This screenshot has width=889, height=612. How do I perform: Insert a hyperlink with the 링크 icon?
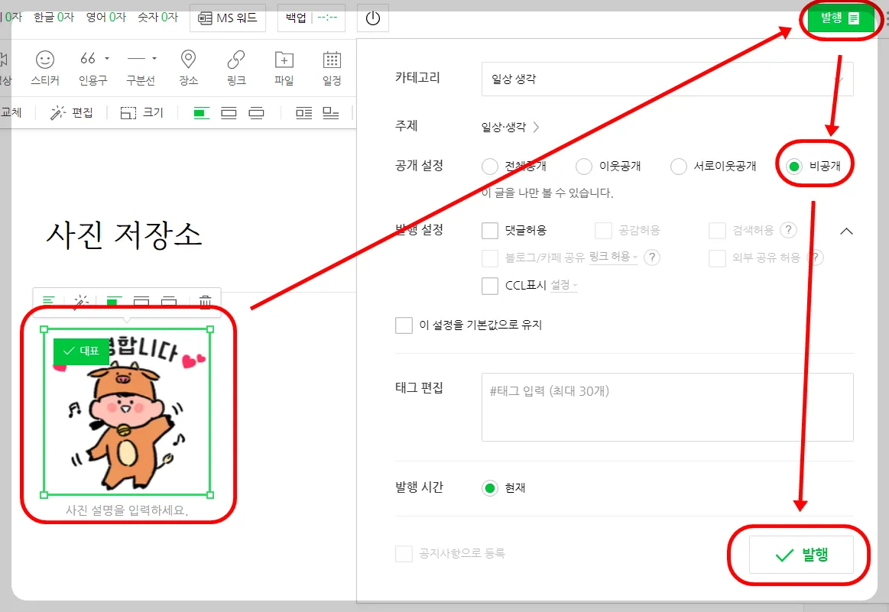pos(236,67)
